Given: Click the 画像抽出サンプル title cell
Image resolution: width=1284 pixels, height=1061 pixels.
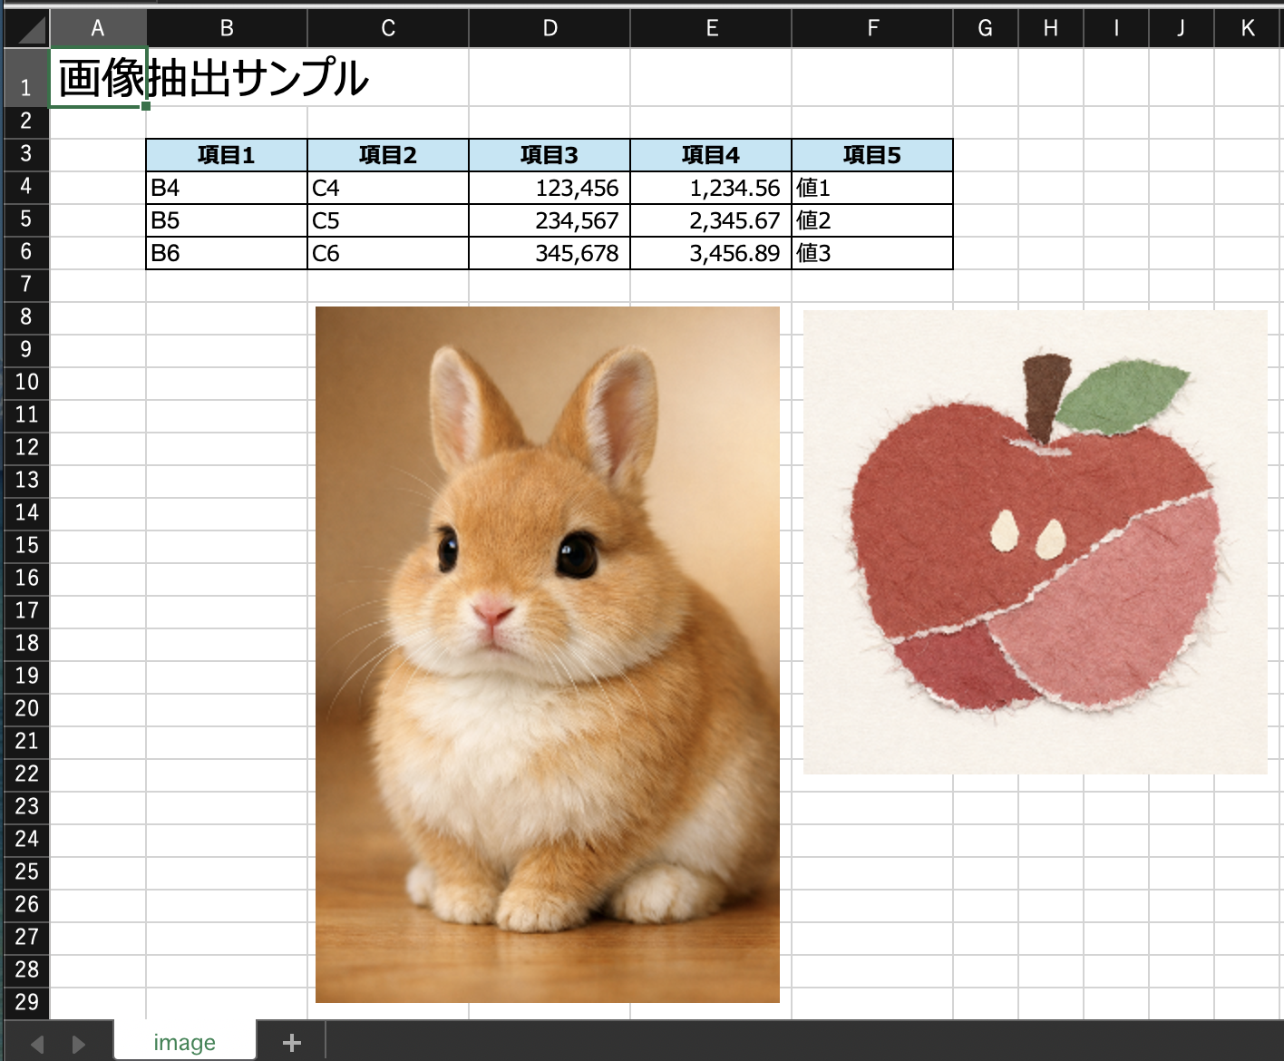Looking at the screenshot, I should [x=97, y=79].
